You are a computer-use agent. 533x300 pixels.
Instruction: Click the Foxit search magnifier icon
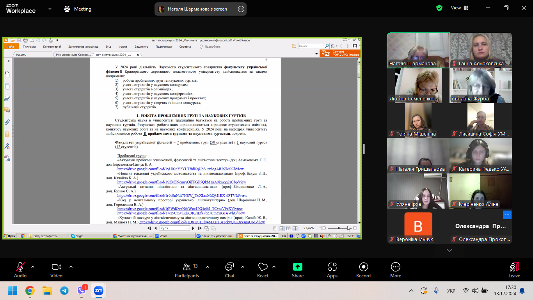click(327, 46)
